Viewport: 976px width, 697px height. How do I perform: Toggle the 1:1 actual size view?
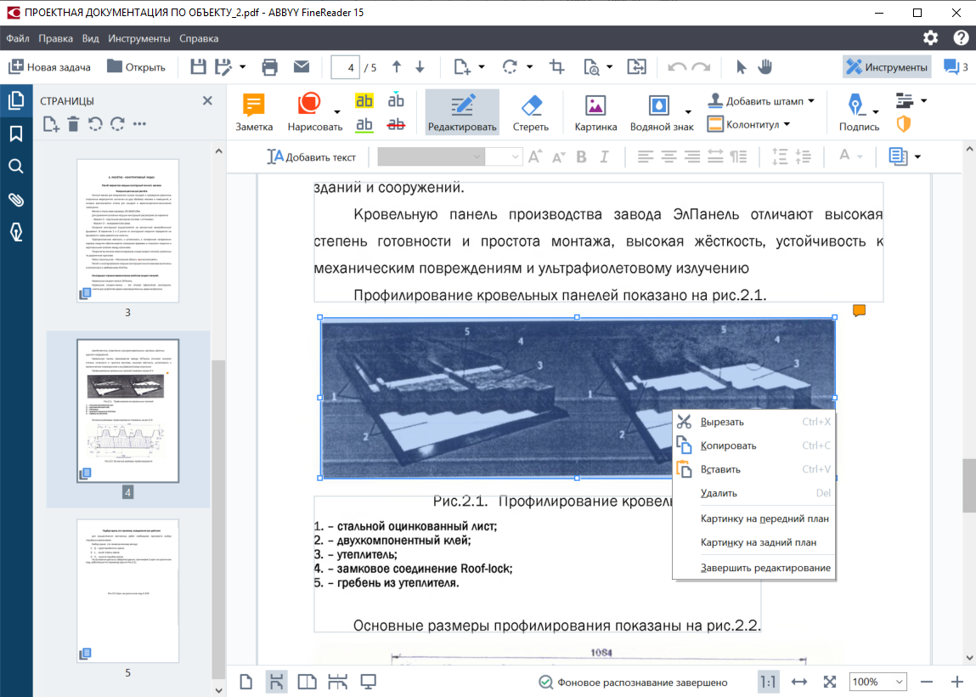pyautogui.click(x=768, y=682)
